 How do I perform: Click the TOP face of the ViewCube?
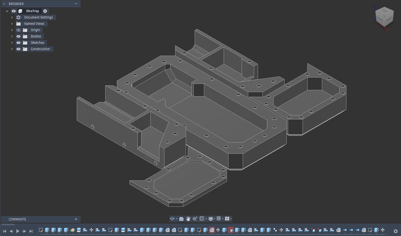384,11
